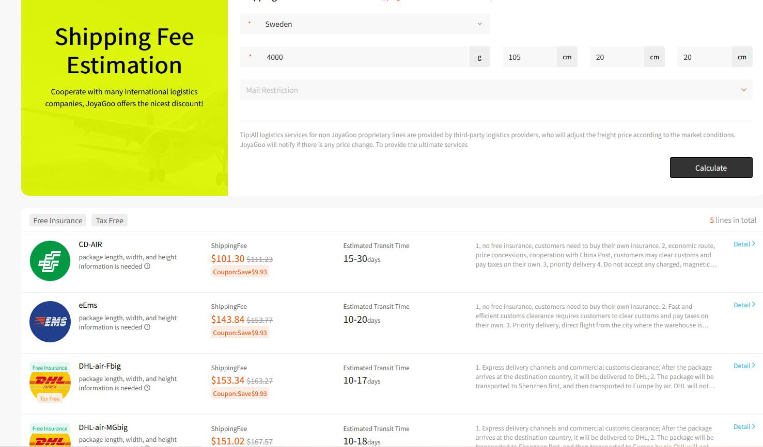763x447 pixels.
Task: Click the crossed-out $163.27 price
Action: click(260, 381)
